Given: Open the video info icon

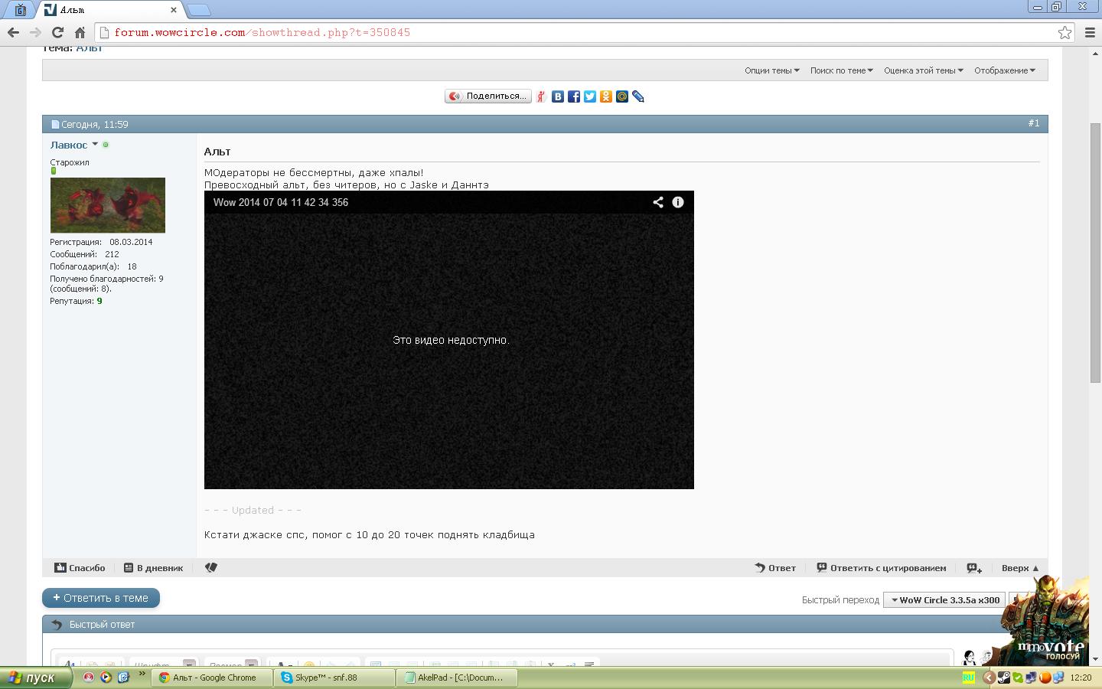Looking at the screenshot, I should (678, 202).
